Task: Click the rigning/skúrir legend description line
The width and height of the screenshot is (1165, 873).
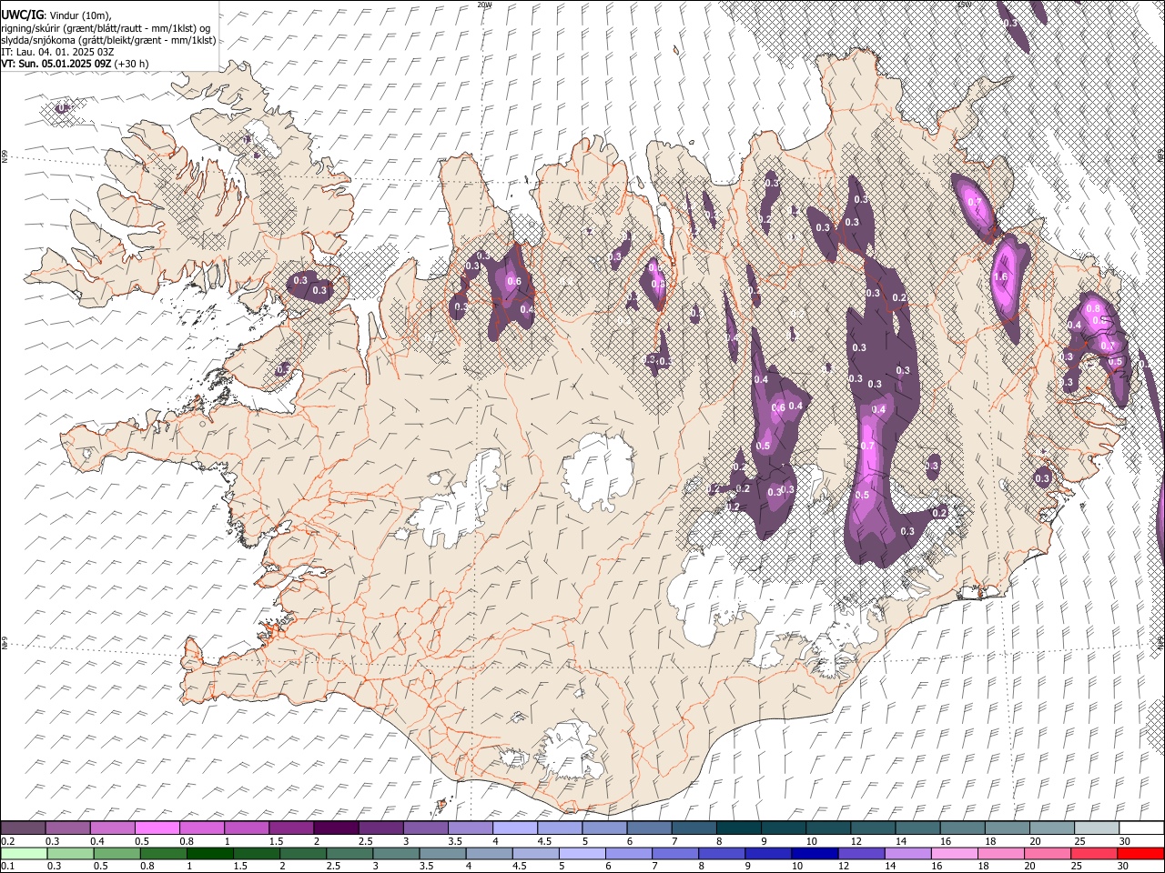Action: point(106,28)
